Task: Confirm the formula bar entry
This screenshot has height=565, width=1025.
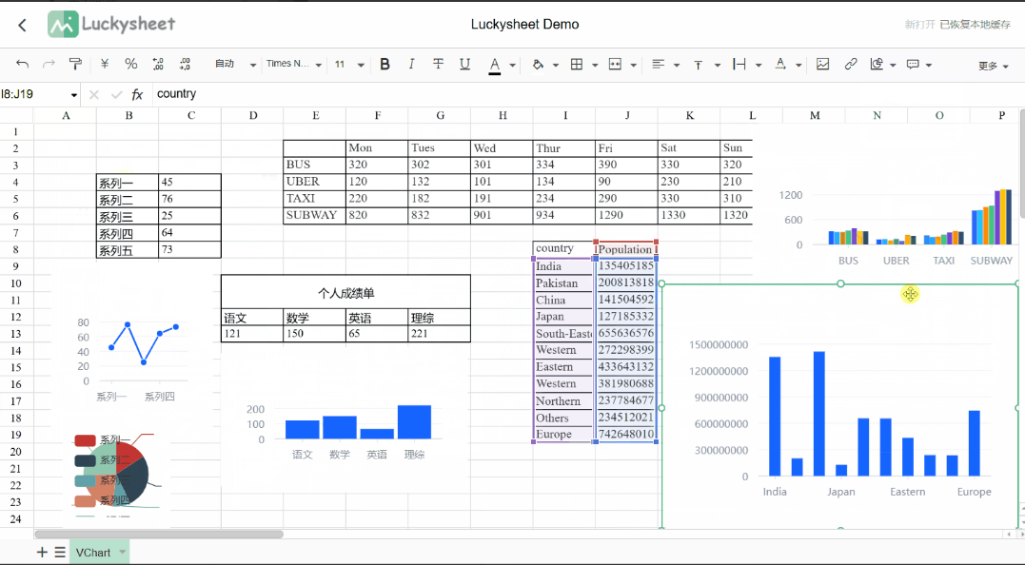Action: pyautogui.click(x=116, y=95)
